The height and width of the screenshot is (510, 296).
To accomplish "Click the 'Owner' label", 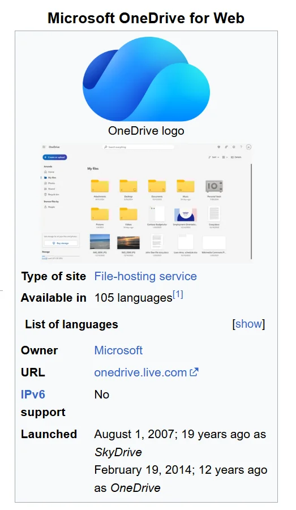I will pos(40,350).
